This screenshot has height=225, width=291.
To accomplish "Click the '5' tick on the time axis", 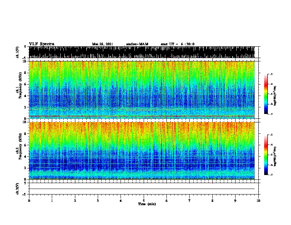I will click(x=144, y=201).
